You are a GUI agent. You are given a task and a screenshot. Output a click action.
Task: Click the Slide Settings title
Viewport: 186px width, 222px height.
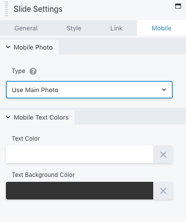[38, 9]
